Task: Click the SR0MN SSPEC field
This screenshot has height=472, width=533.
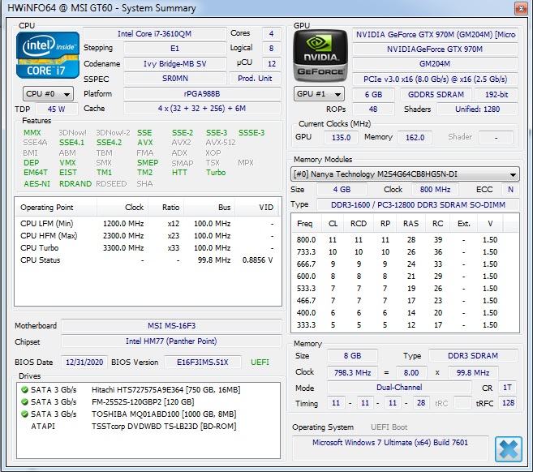Action: (x=175, y=79)
